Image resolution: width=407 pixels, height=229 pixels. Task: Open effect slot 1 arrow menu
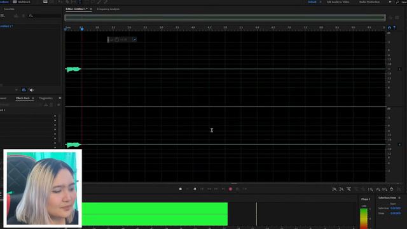pyautogui.click(x=55, y=116)
